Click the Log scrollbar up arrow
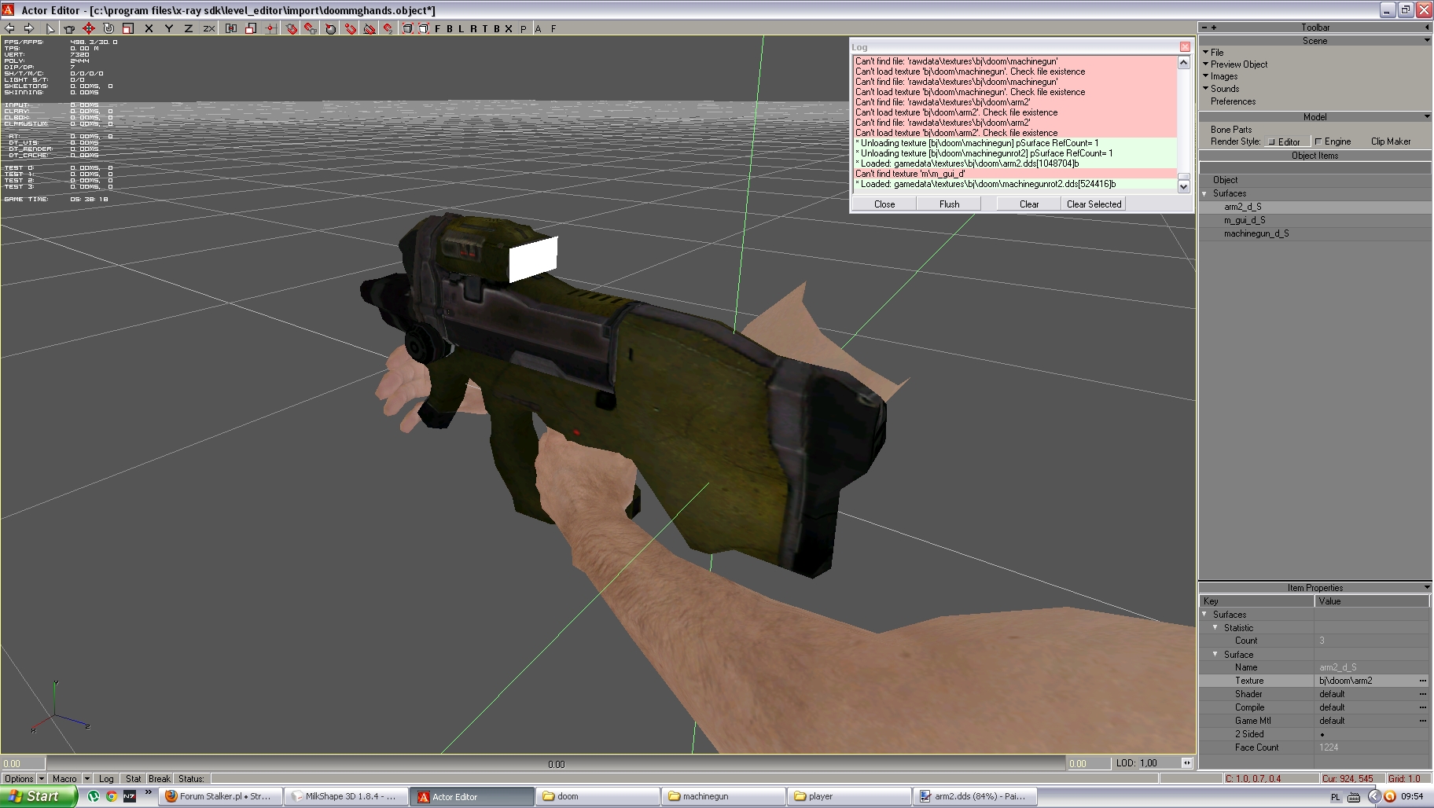Viewport: 1434px width, 808px height. pyautogui.click(x=1183, y=62)
